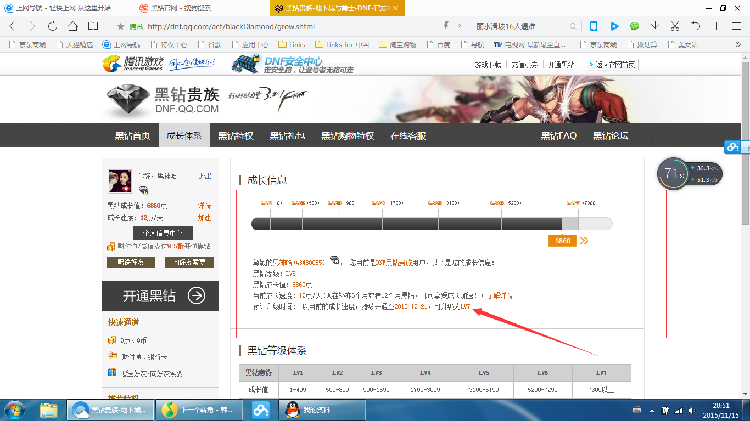The width and height of the screenshot is (750, 421).
Task: Click the user avatar thumbnail
Action: [x=120, y=181]
